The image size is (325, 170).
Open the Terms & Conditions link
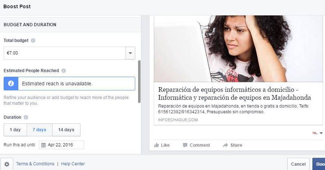coord(35,164)
